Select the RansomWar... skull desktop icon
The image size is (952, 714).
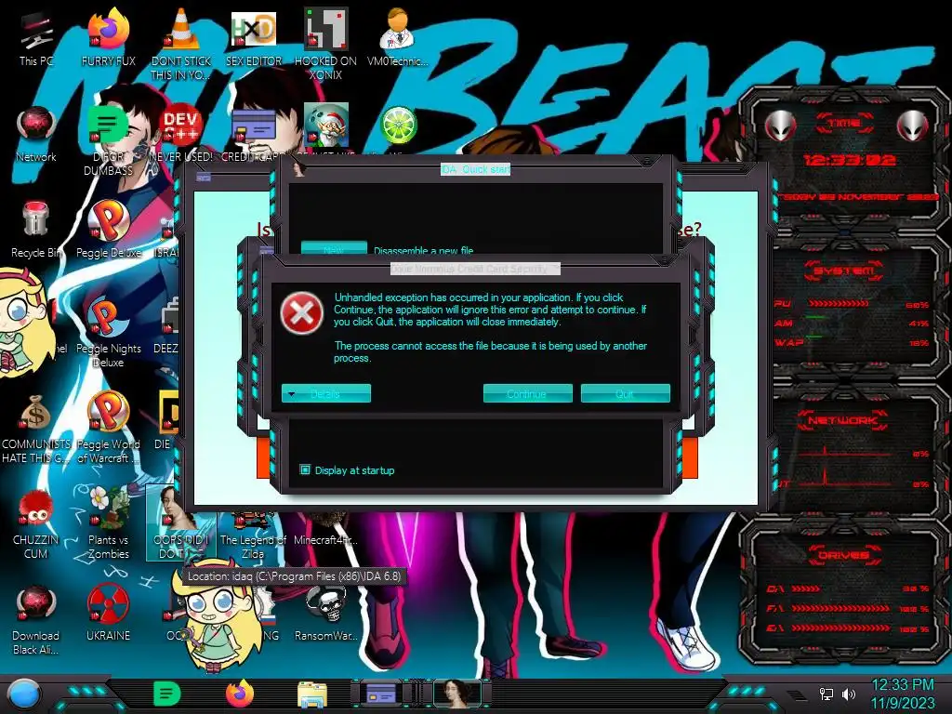point(326,615)
